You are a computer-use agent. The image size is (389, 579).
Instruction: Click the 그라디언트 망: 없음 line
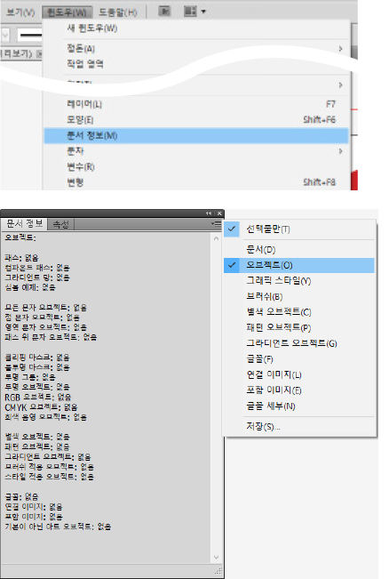[x=37, y=277]
